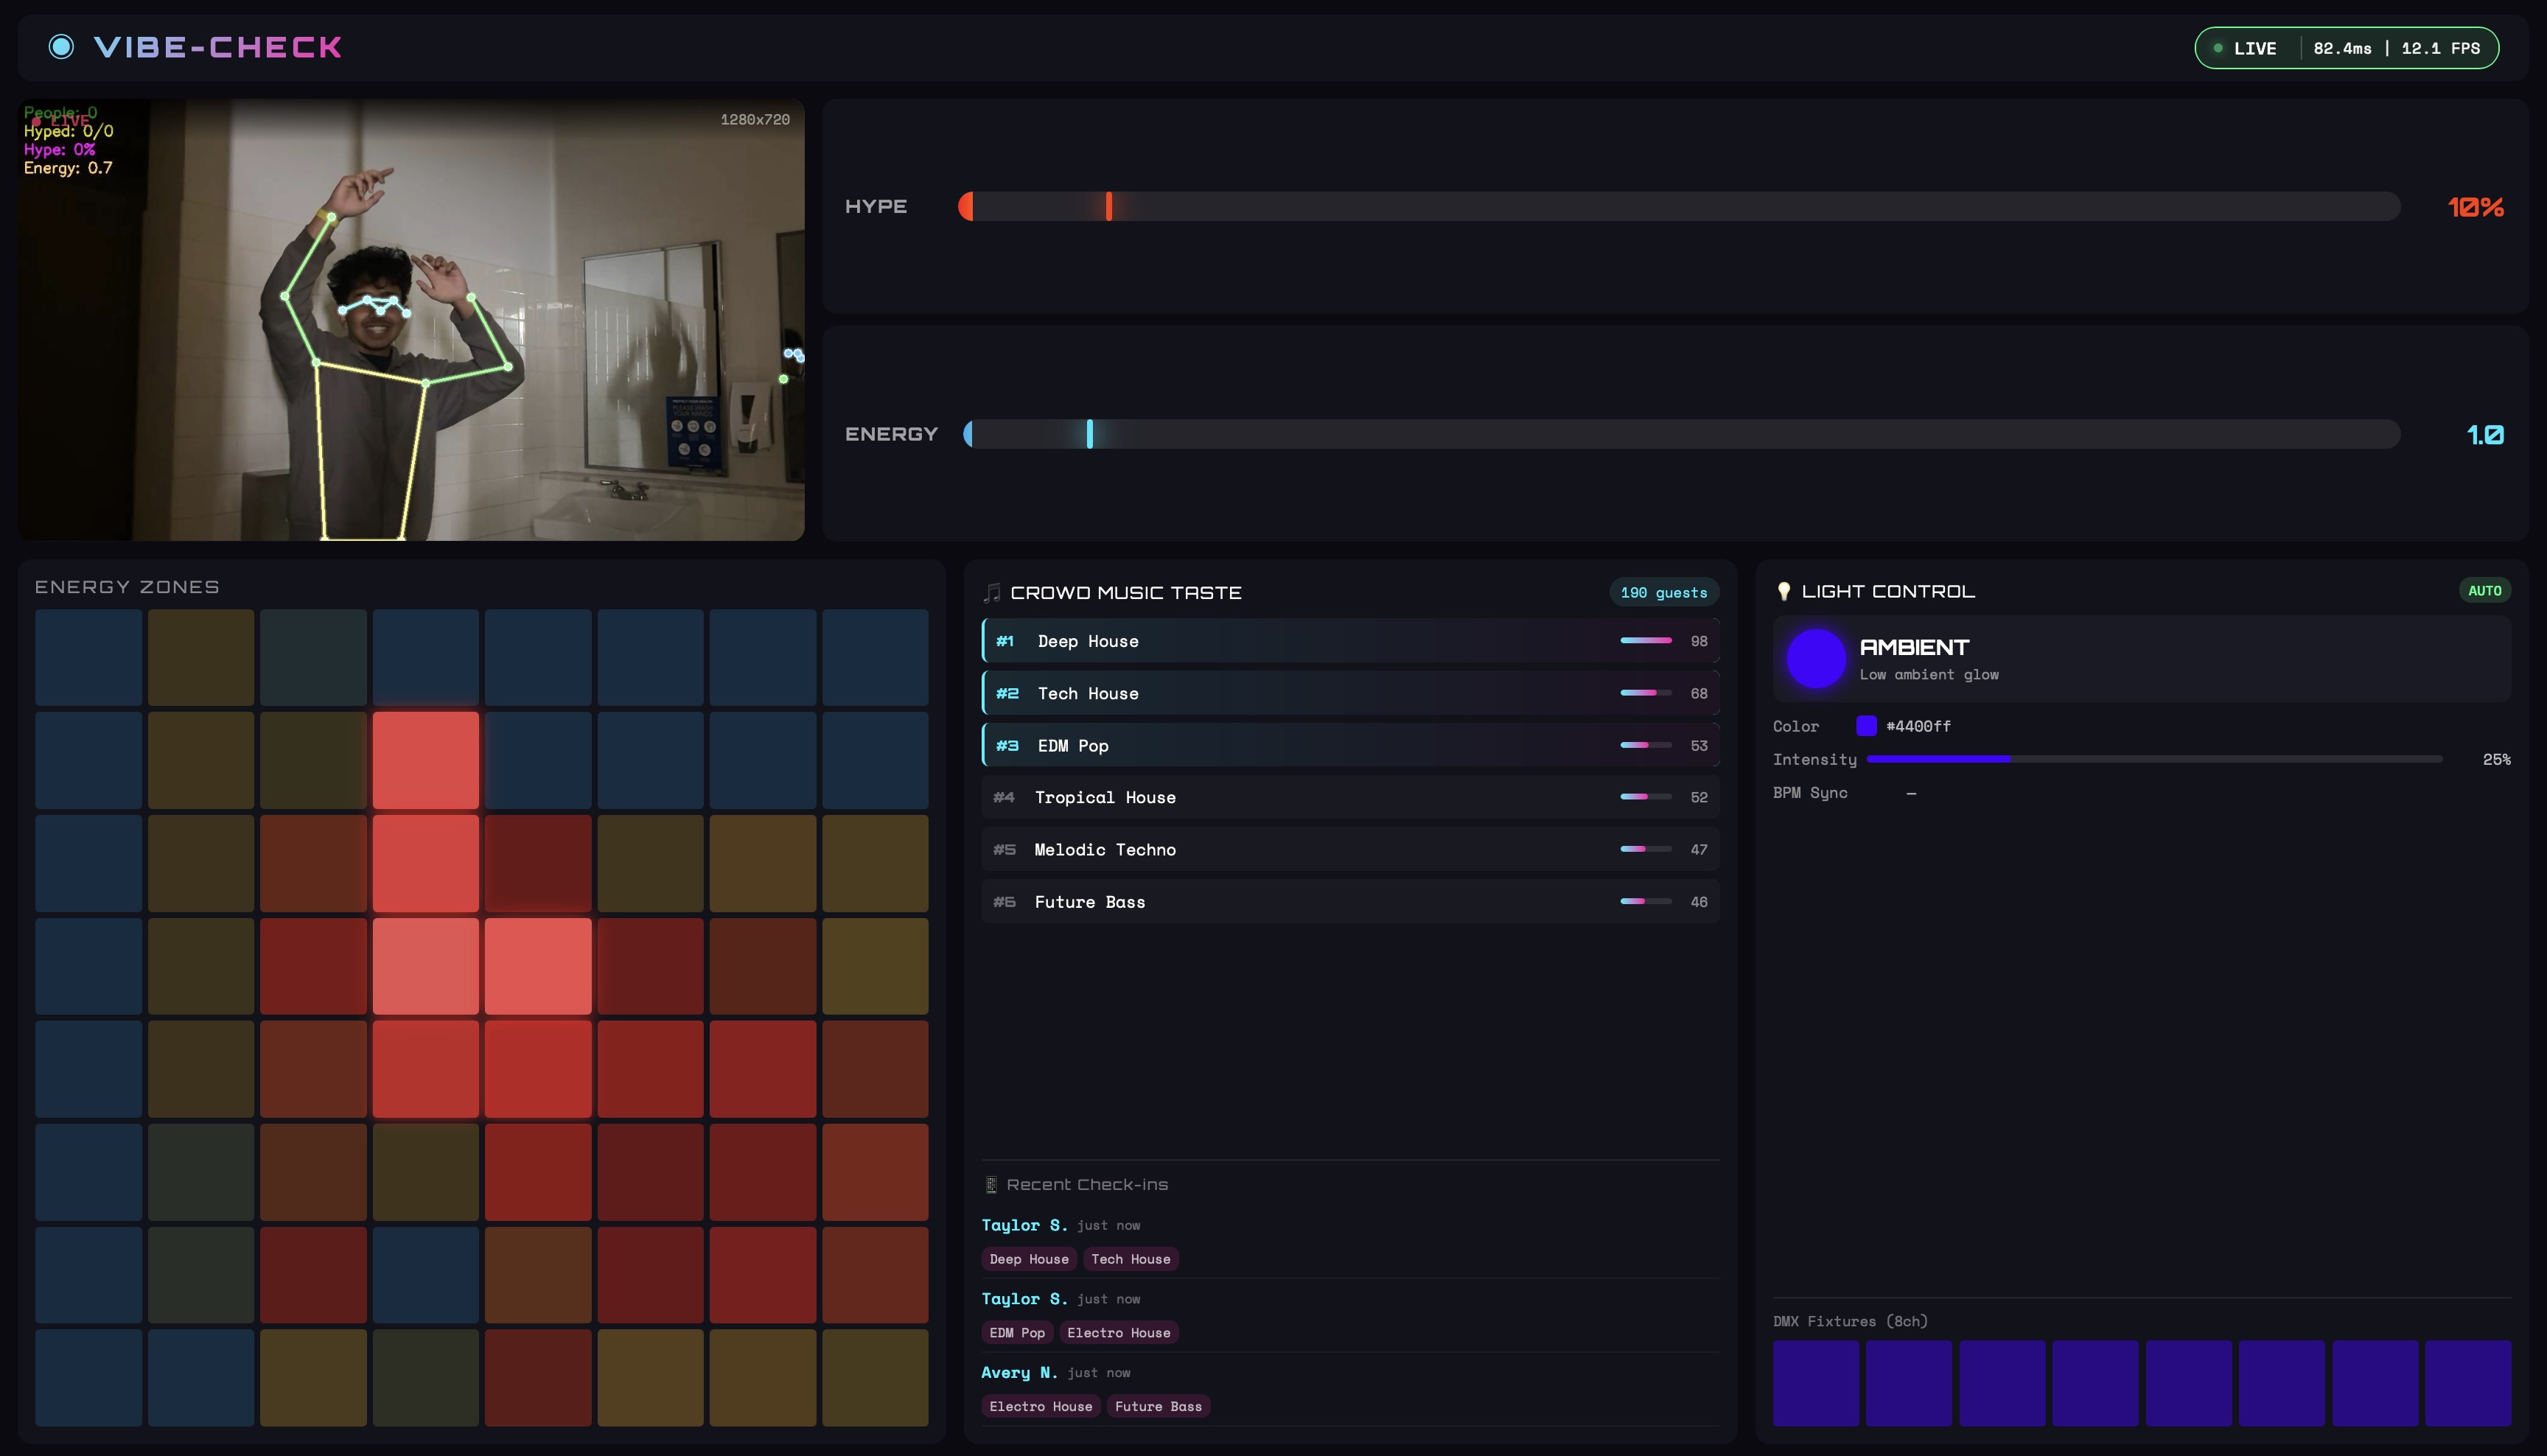Click the Vibe-Check circular logo icon

(61, 47)
